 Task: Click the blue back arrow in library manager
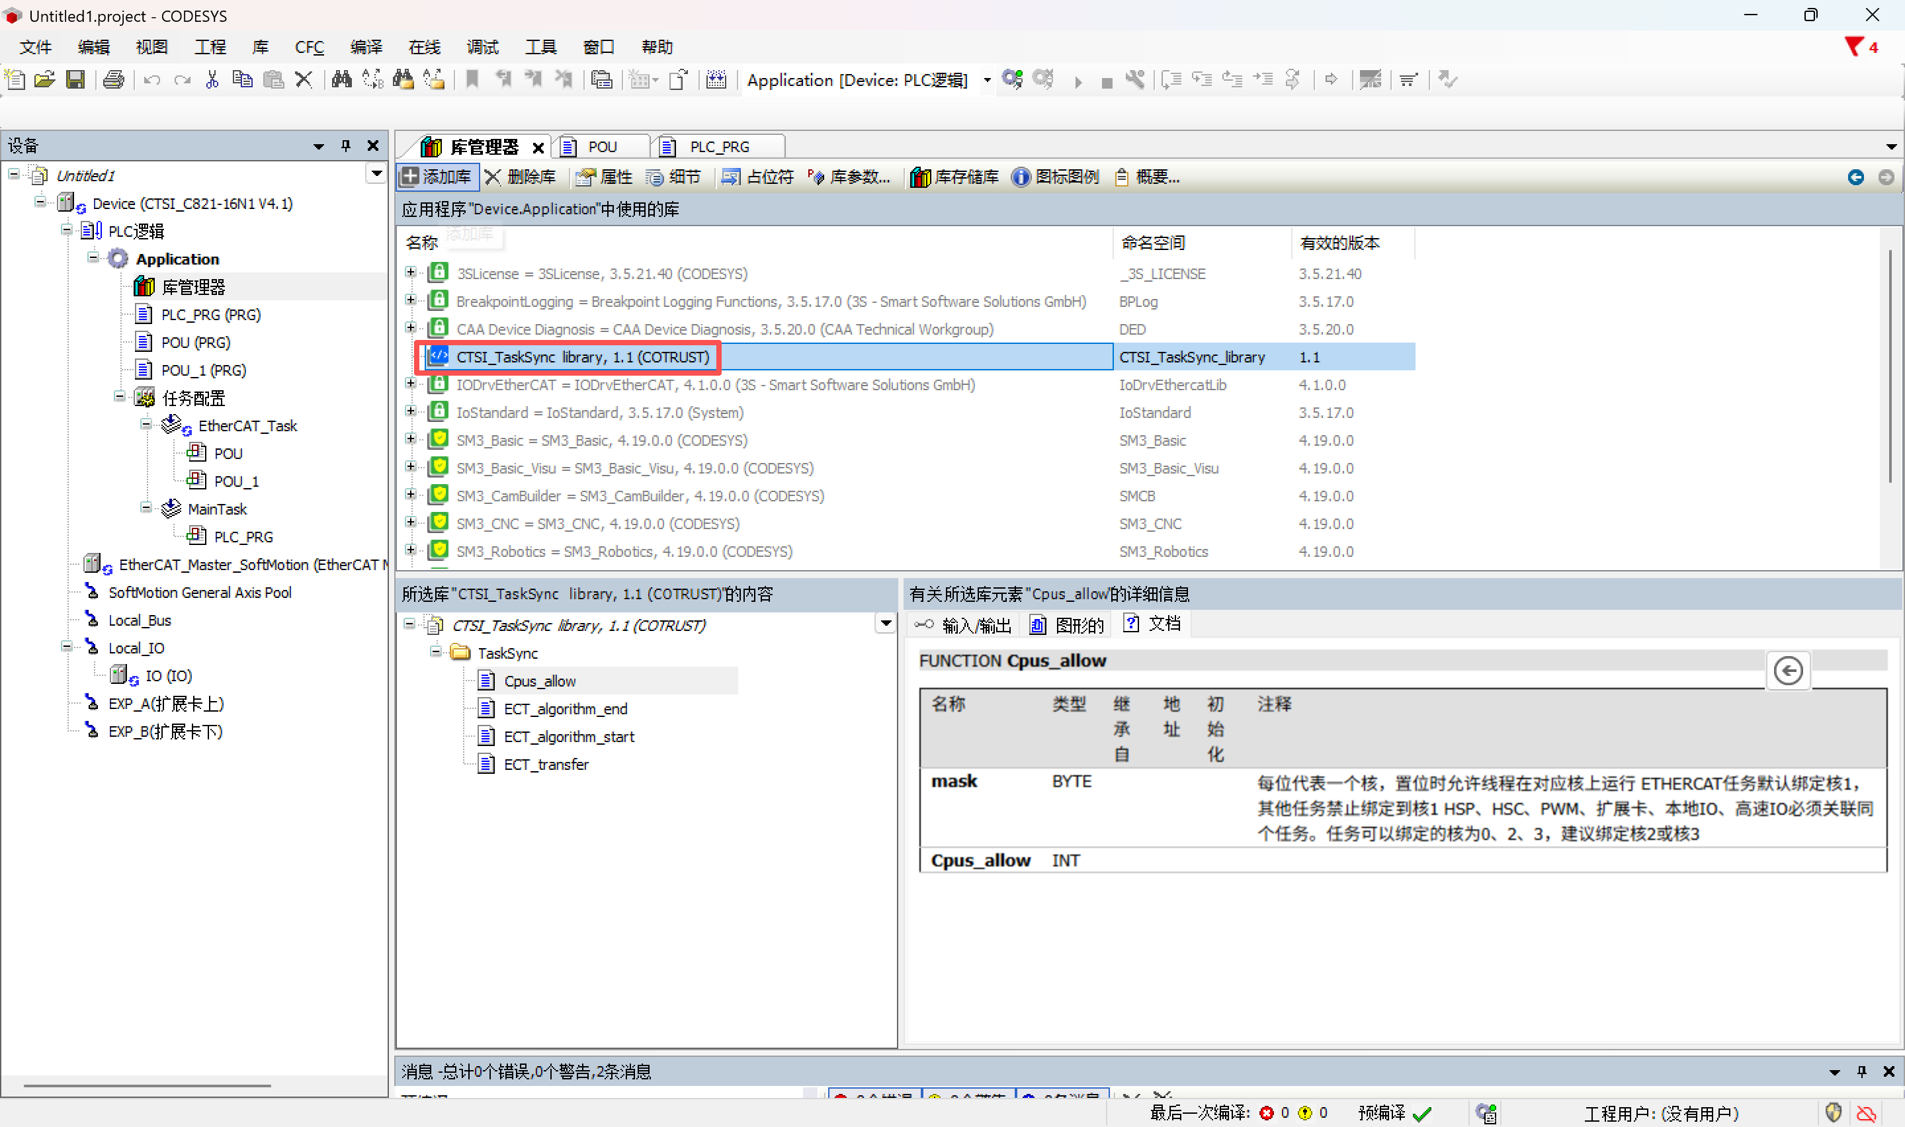tap(1855, 177)
